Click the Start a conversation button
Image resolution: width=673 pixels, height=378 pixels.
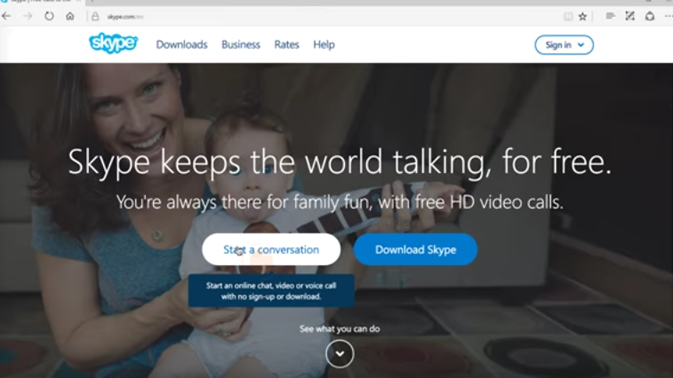pos(271,249)
